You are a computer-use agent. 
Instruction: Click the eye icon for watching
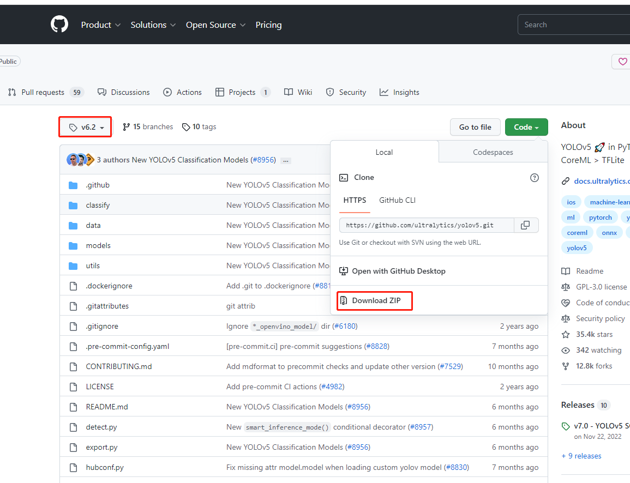click(566, 350)
